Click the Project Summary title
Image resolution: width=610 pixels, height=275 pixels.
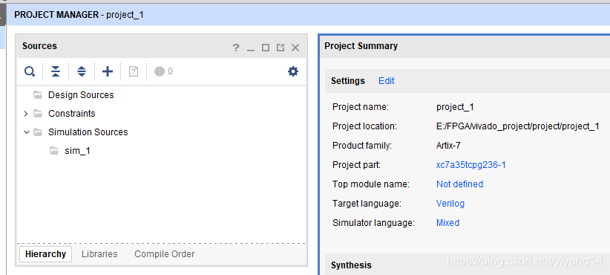coord(361,46)
